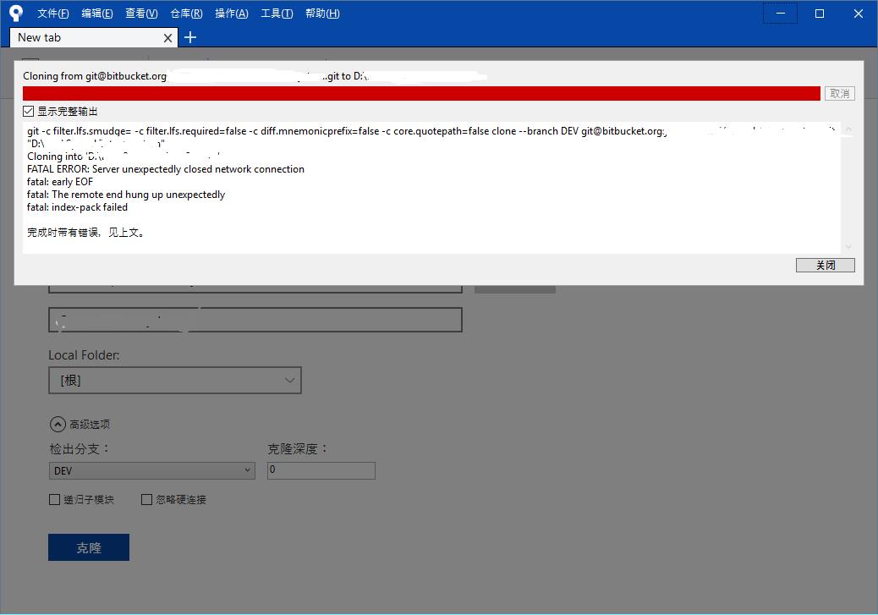
Task: Open the 检出分支 branch dropdown showing DEV
Action: point(247,470)
